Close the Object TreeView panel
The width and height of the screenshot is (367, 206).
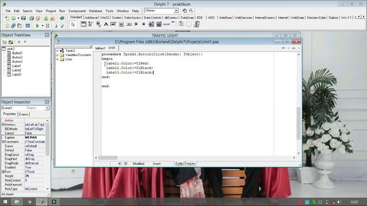[47, 35]
